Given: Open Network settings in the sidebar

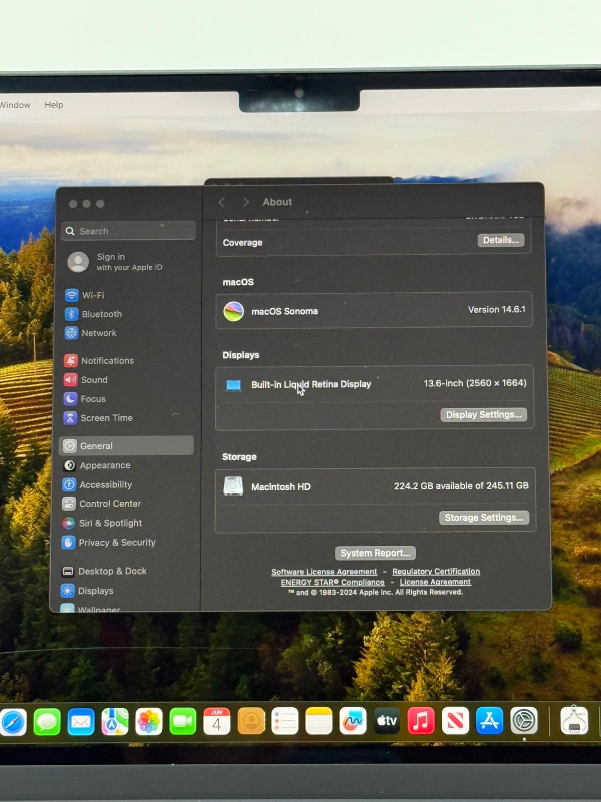Looking at the screenshot, I should point(91,333).
